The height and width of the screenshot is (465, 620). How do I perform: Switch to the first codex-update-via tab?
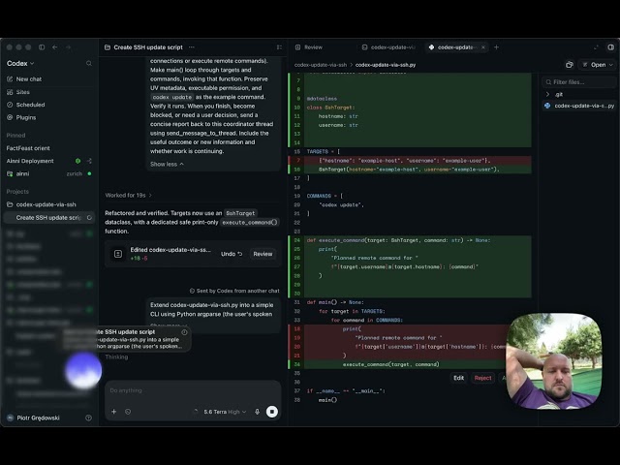(388, 47)
